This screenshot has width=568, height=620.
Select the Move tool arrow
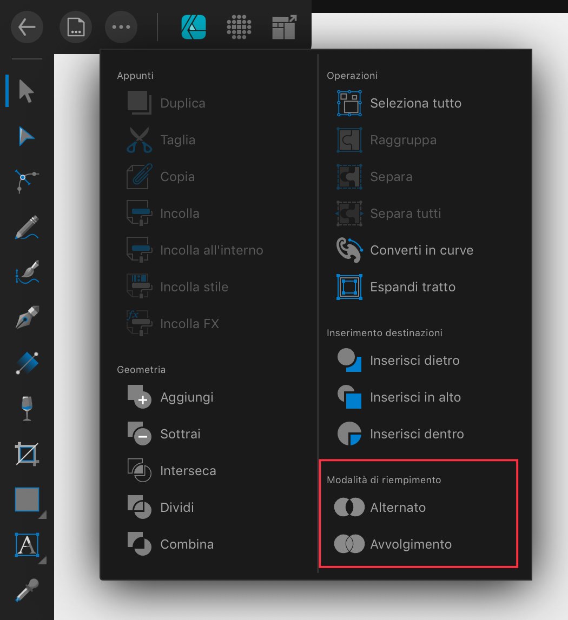pos(26,91)
